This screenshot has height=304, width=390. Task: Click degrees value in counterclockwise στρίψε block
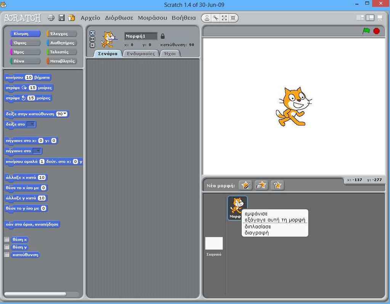pyautogui.click(x=31, y=98)
